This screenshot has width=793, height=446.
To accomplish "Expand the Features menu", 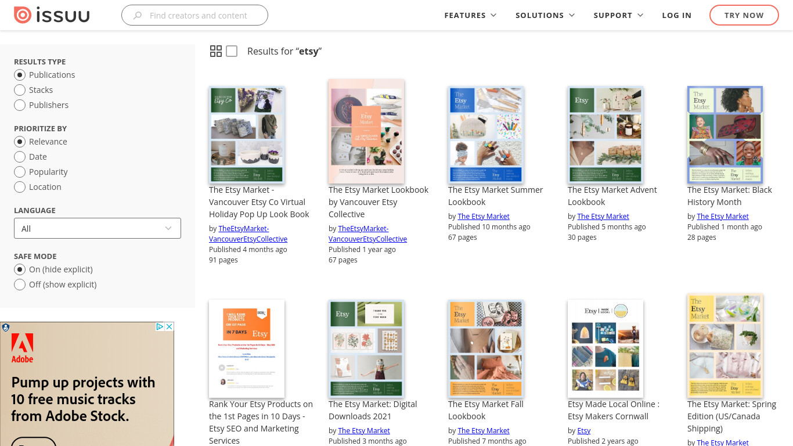I will coord(470,16).
